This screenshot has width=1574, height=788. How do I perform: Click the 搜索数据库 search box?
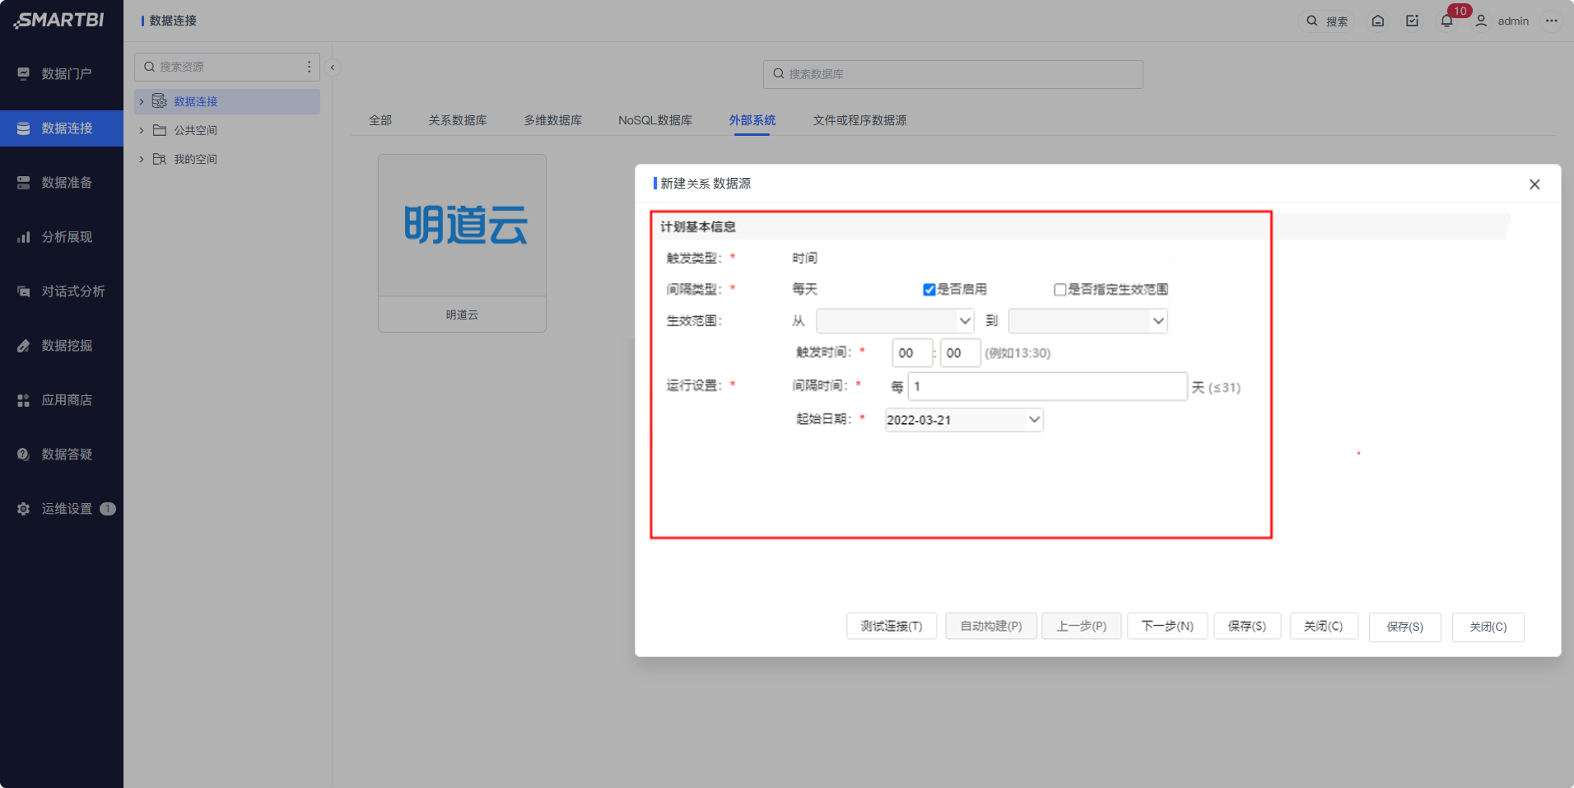[953, 74]
